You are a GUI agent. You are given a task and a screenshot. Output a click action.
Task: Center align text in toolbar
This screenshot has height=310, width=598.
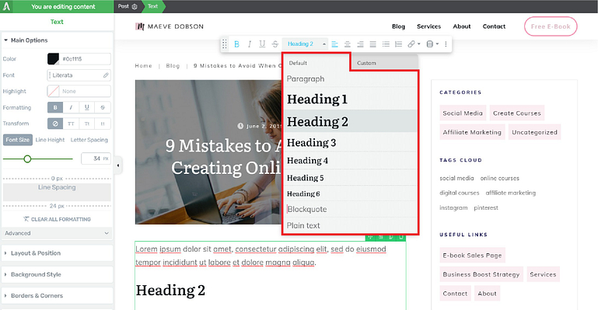348,44
